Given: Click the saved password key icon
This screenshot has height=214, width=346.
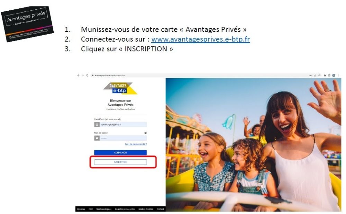Looking at the screenshot, I should [310, 75].
